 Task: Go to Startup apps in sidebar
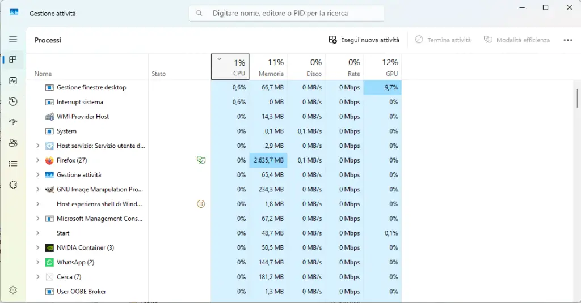tap(13, 122)
